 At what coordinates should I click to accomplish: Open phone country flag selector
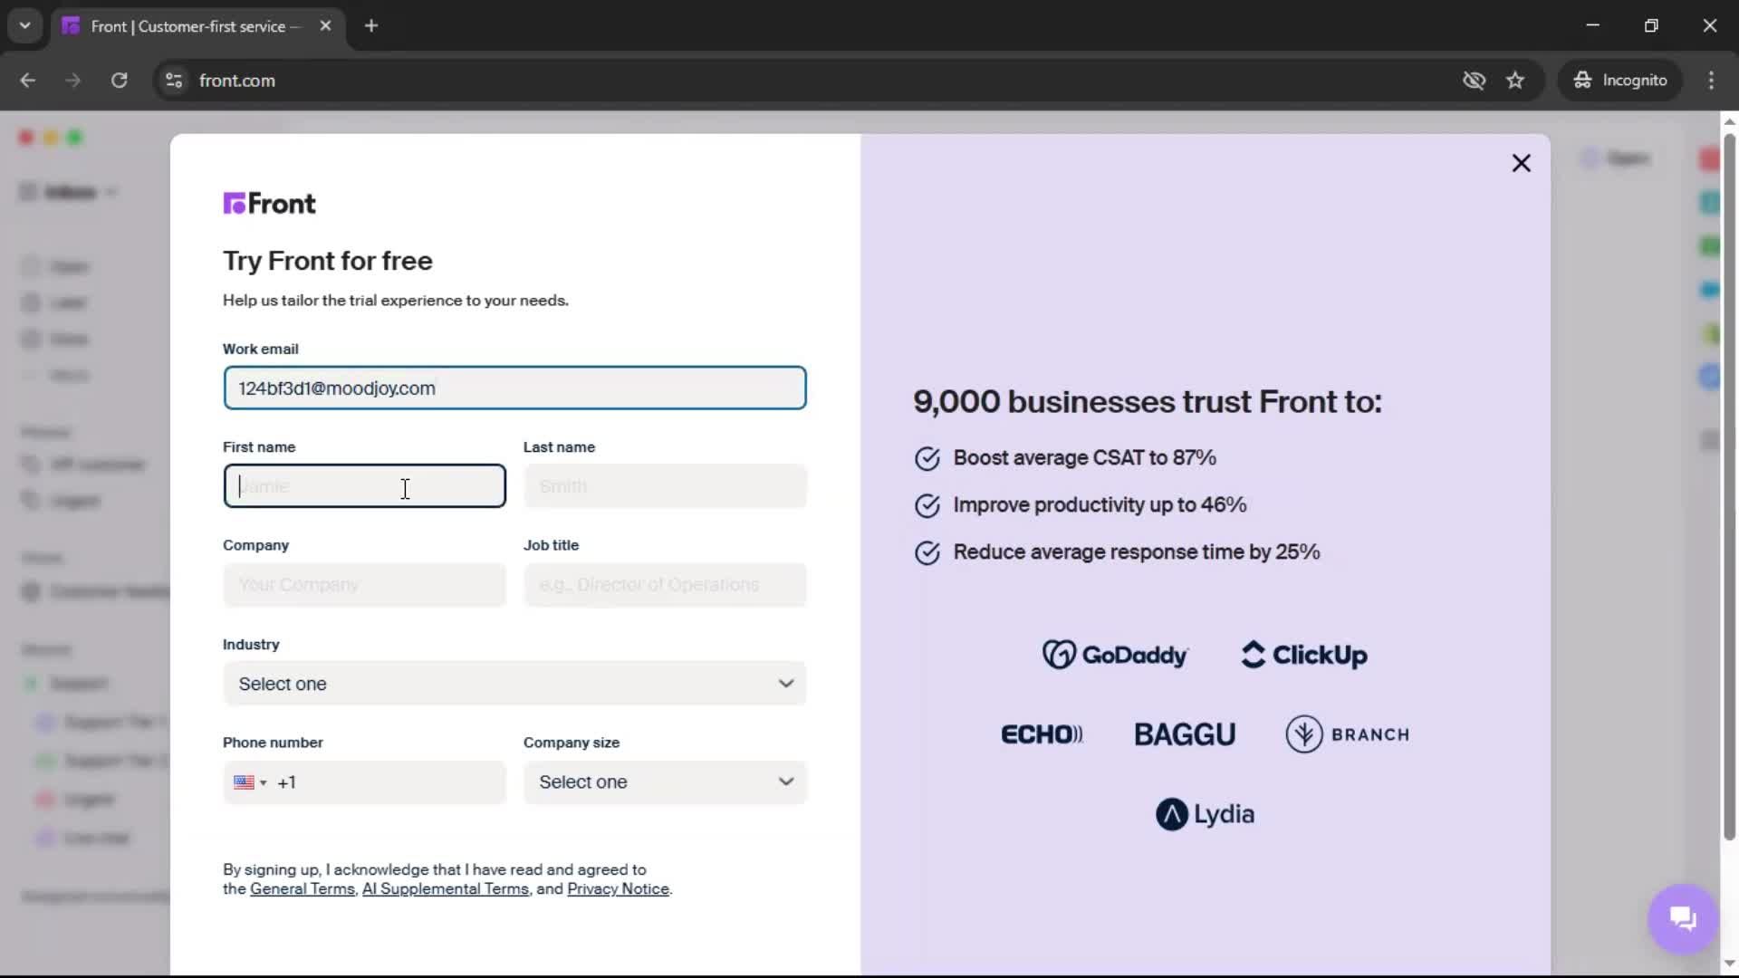coord(249,782)
